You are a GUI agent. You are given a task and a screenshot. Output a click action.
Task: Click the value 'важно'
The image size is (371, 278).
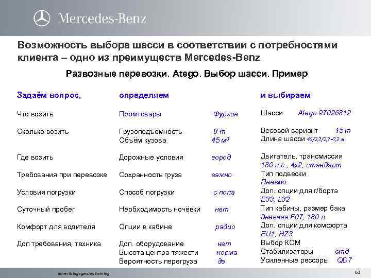(221, 175)
